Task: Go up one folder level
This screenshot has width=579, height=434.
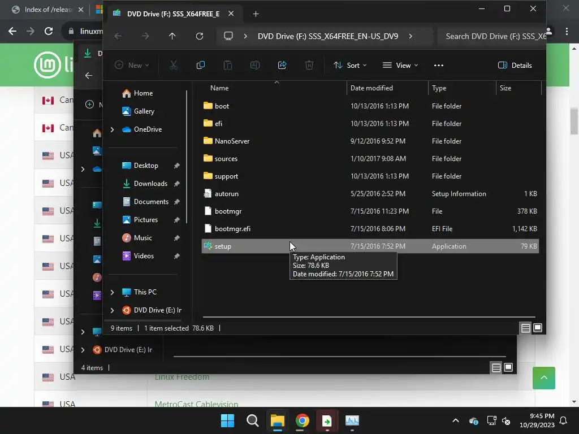Action: tap(172, 36)
